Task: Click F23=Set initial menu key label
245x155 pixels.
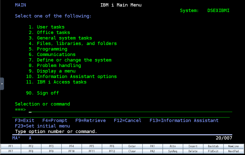Action: pyautogui.click(x=42, y=126)
